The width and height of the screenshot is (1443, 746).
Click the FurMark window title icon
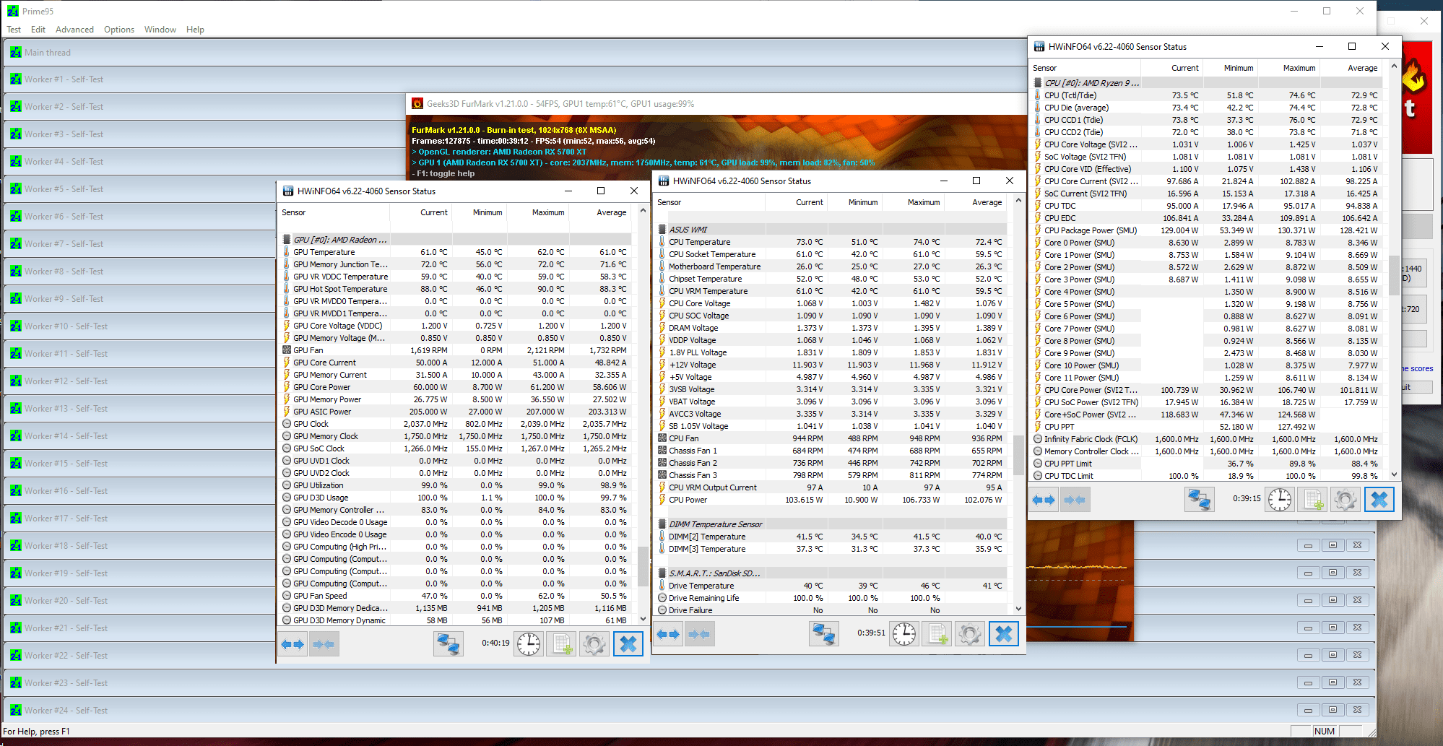point(417,104)
